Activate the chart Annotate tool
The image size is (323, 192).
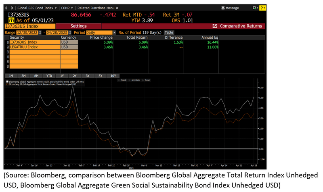[134, 80]
